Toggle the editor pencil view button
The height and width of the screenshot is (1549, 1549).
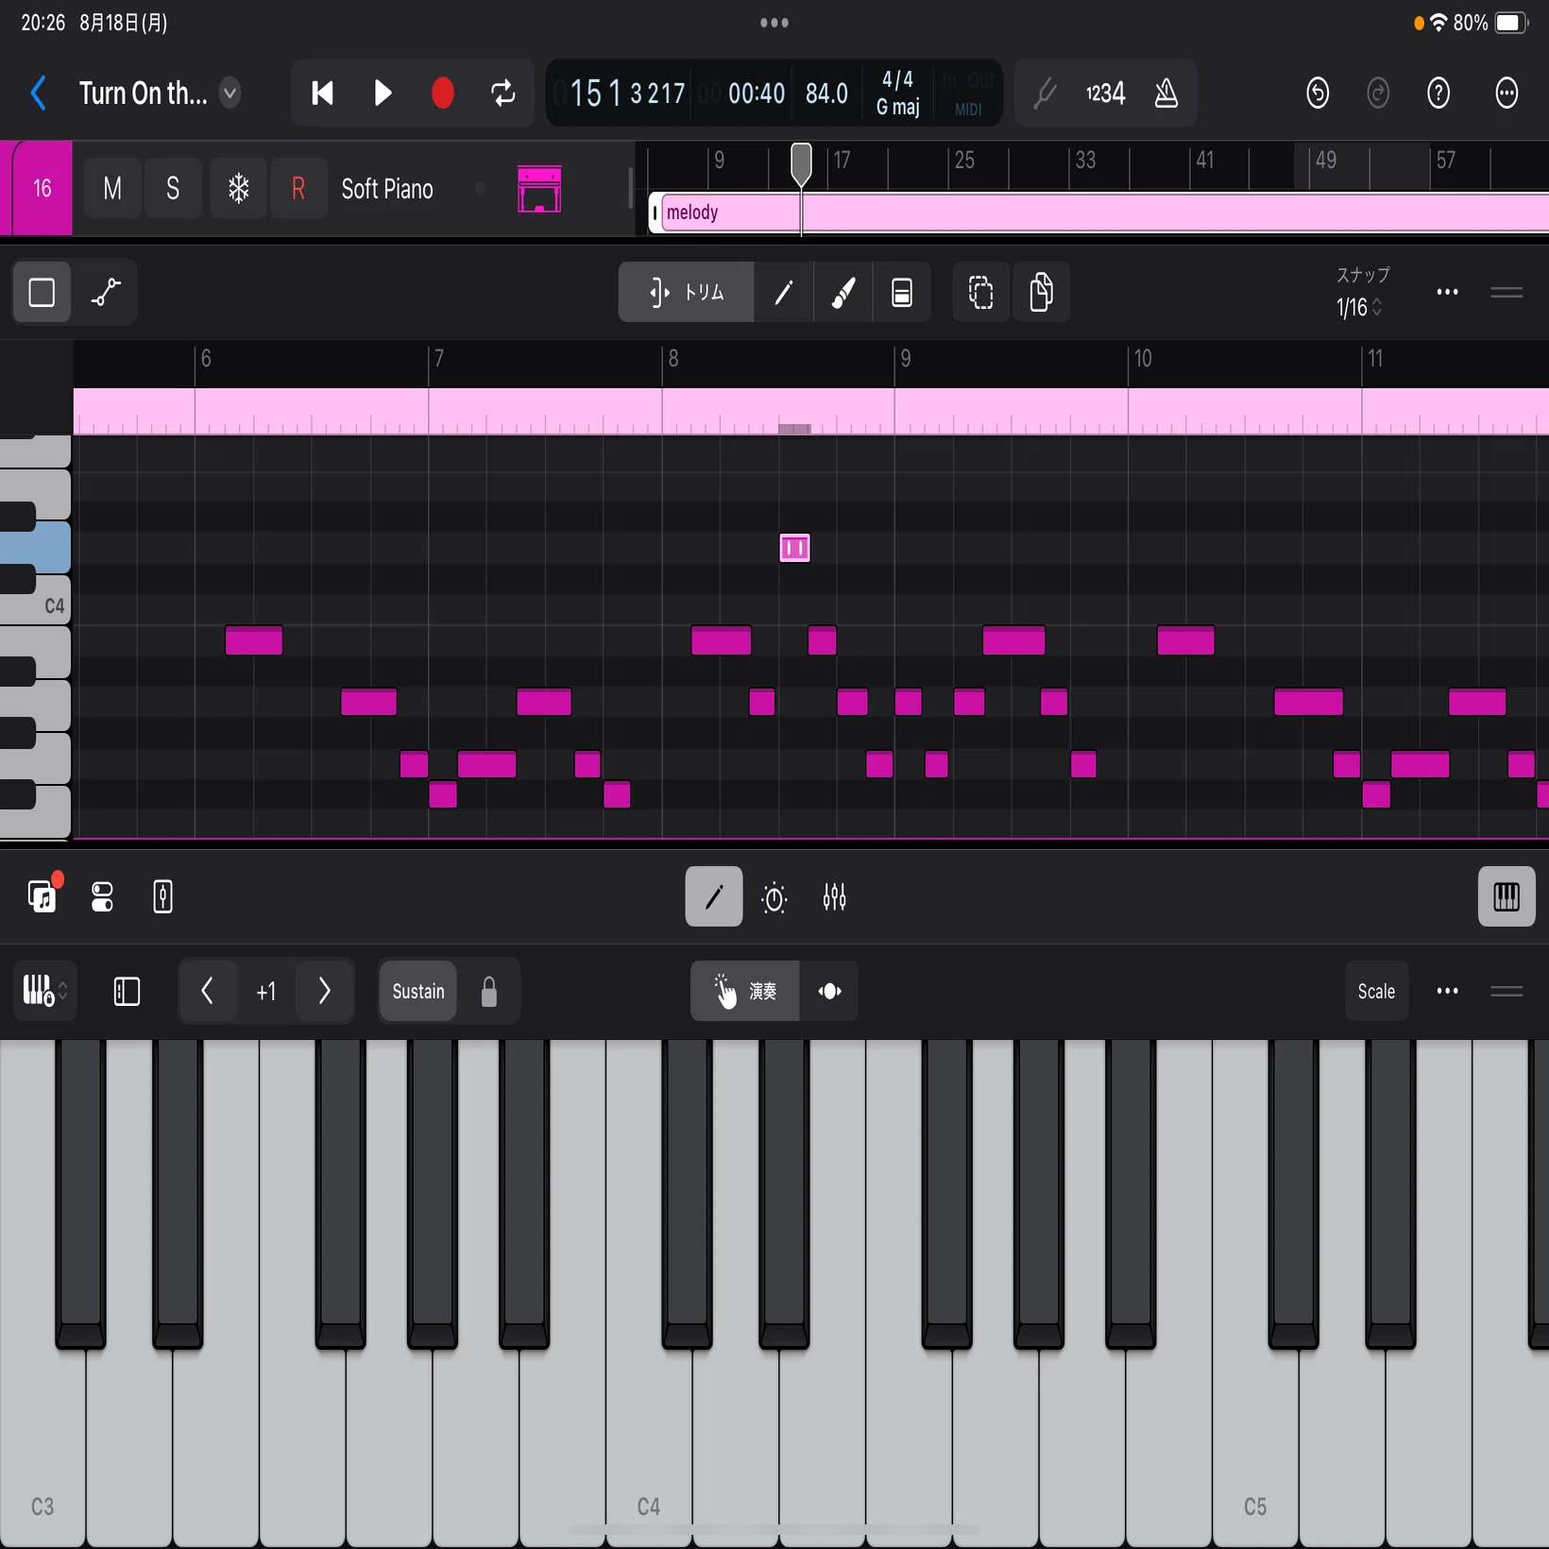714,896
